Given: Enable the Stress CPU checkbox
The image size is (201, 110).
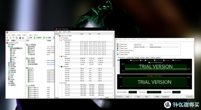Looking at the screenshot, I should (120, 44).
